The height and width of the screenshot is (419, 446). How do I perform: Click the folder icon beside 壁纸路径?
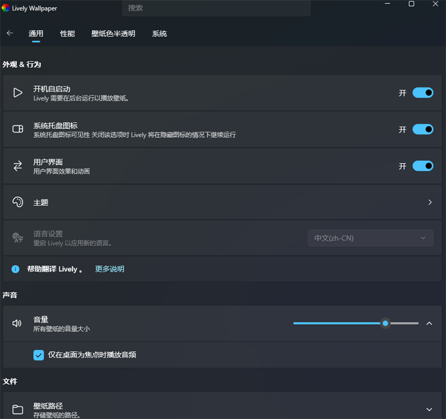pyautogui.click(x=18, y=410)
